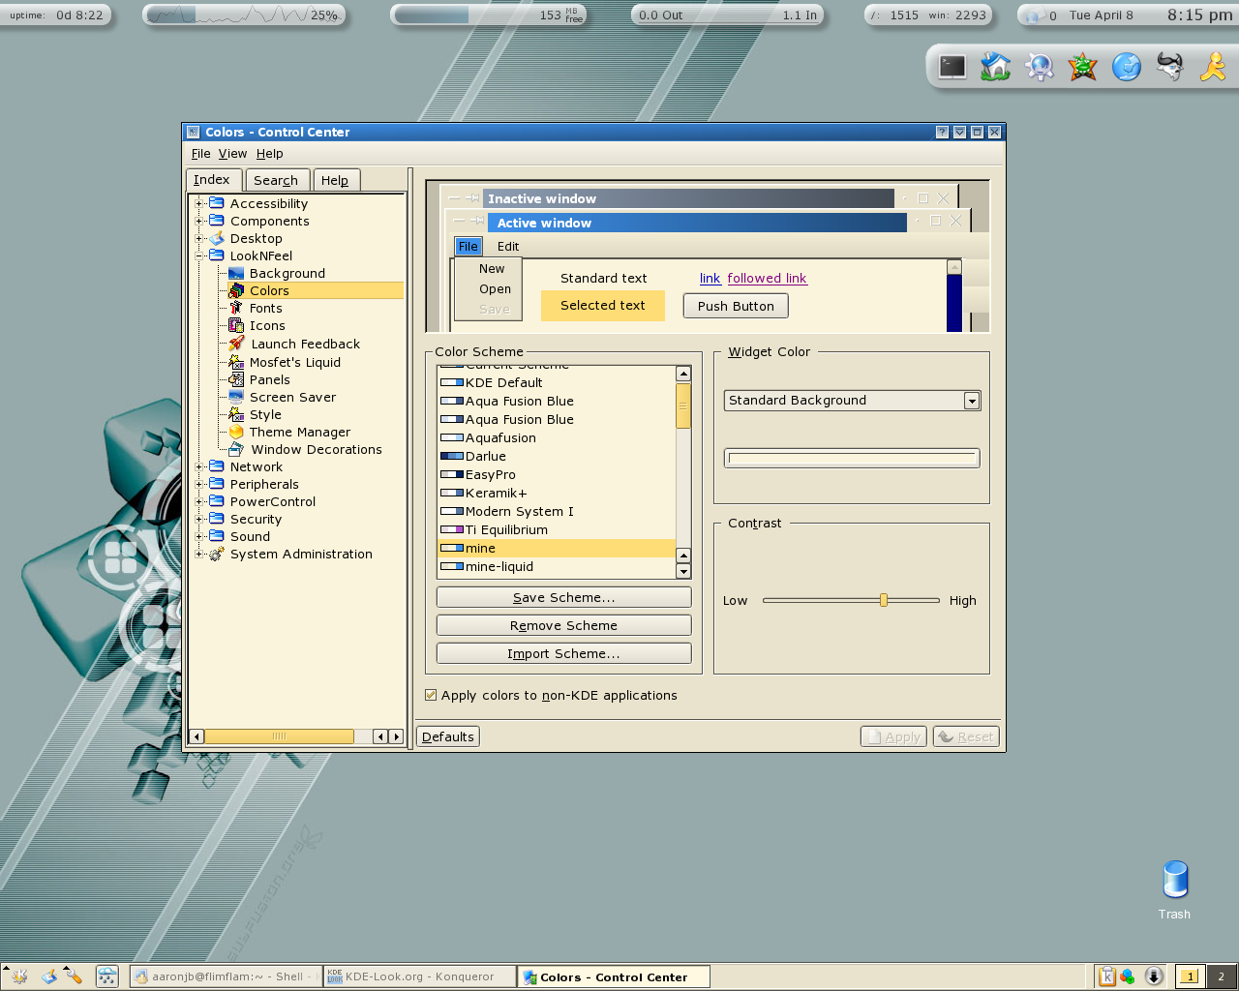
Task: Click the Mosfet's Liquid module icon
Action: [x=236, y=362]
